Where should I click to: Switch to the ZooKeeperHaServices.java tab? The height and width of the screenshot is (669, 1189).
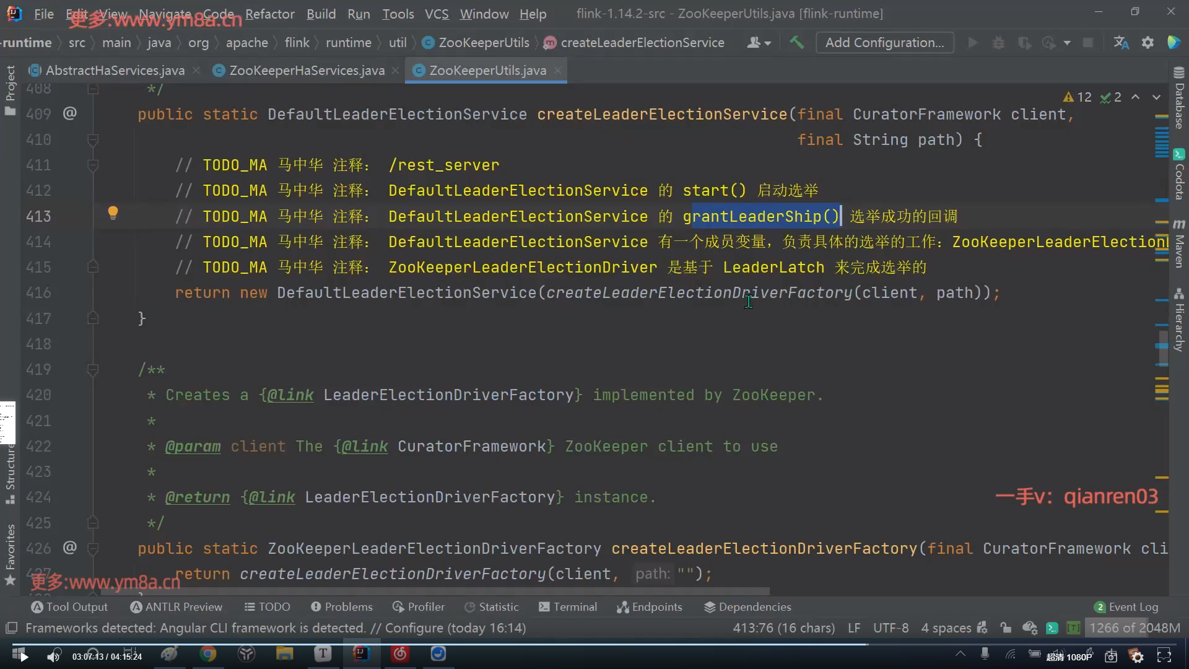point(307,71)
